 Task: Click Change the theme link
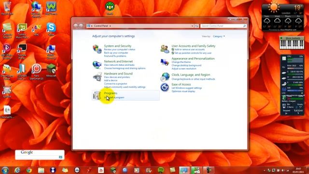[181, 62]
